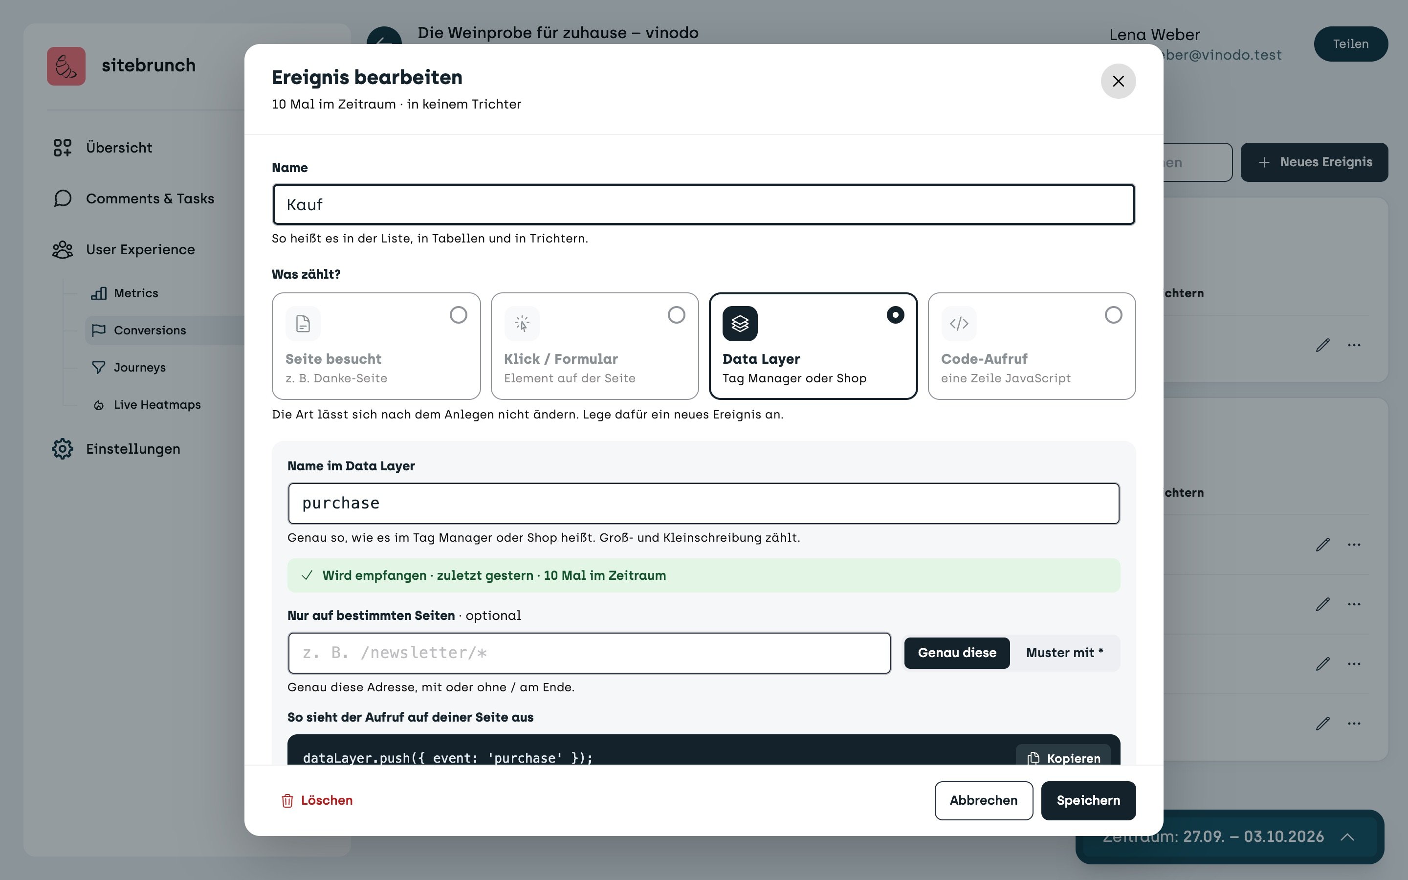Click the User Experience people icon

(x=62, y=250)
